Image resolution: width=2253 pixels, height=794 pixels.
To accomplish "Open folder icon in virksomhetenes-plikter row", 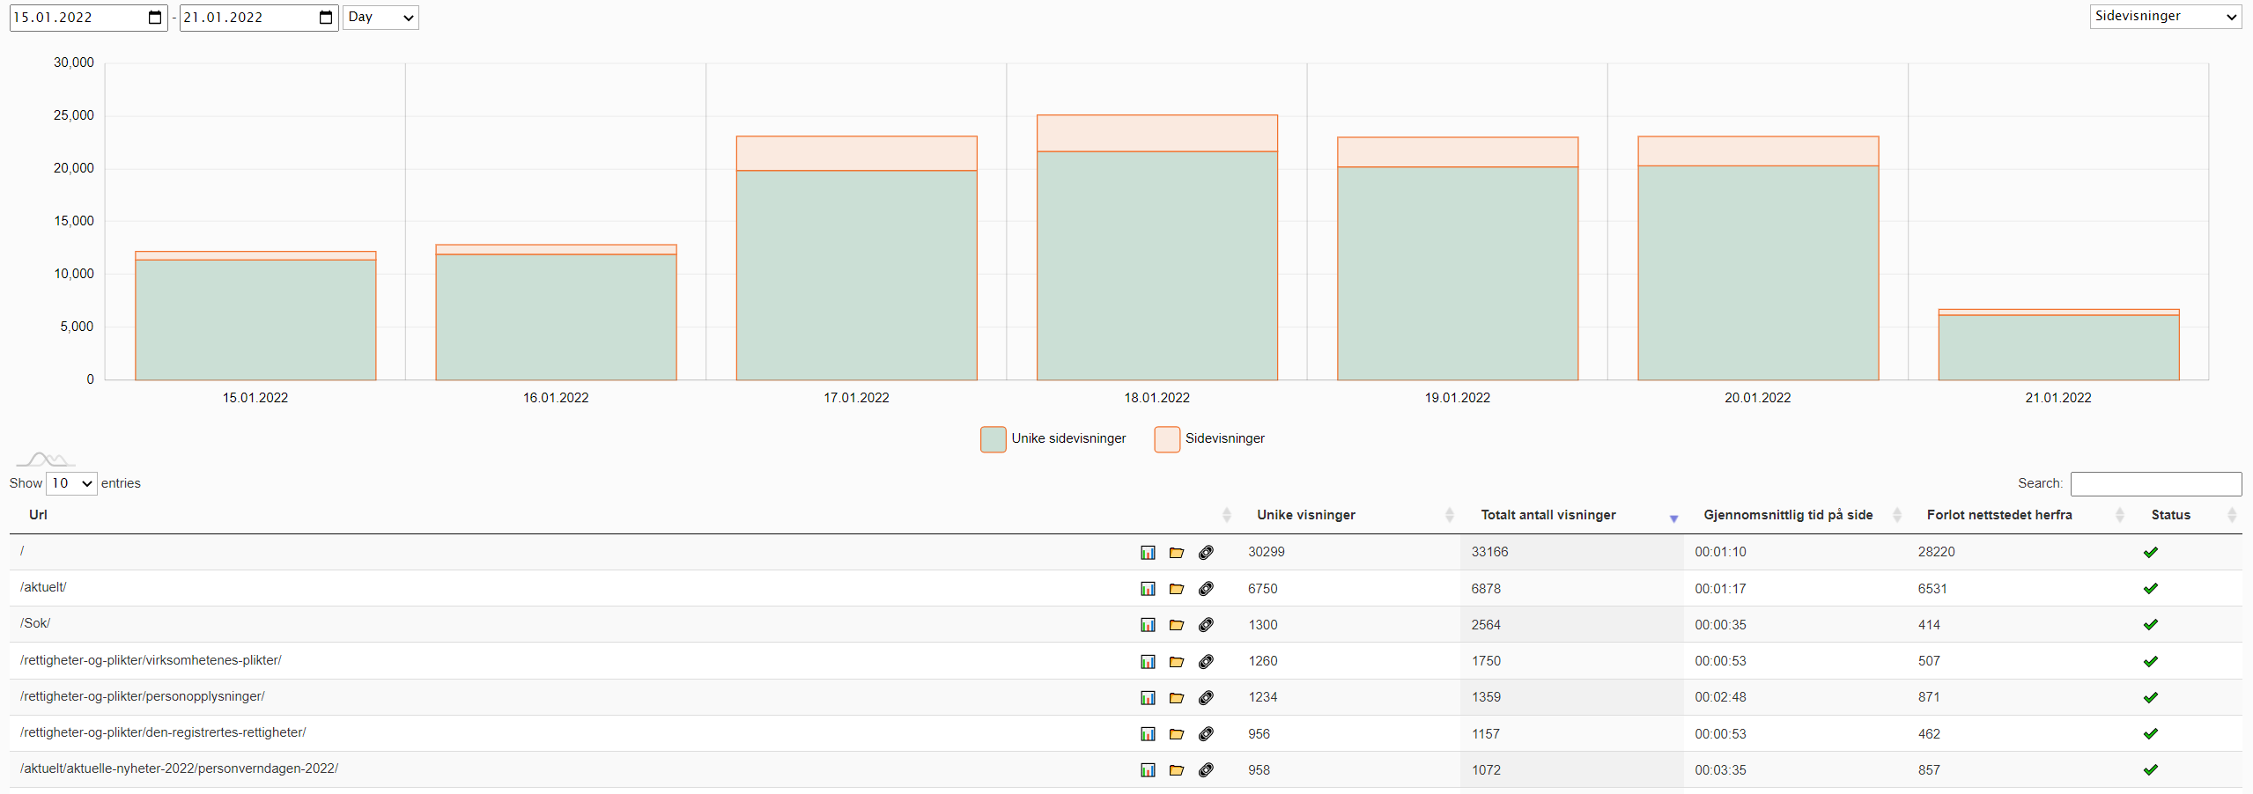I will coord(1177,662).
